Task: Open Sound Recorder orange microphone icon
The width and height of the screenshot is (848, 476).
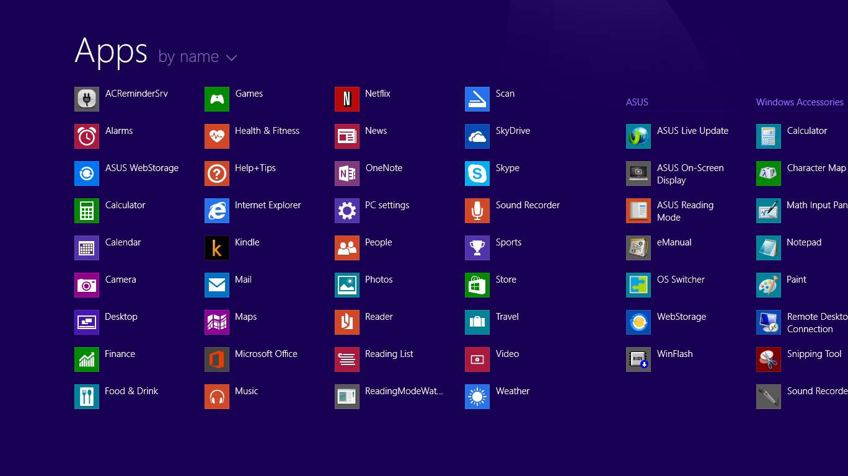Action: click(477, 211)
